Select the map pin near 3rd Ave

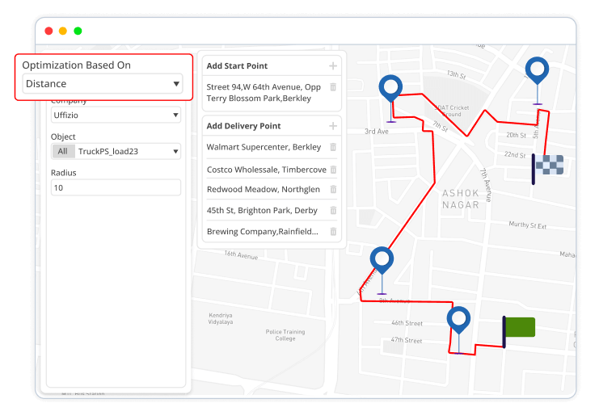tap(391, 88)
